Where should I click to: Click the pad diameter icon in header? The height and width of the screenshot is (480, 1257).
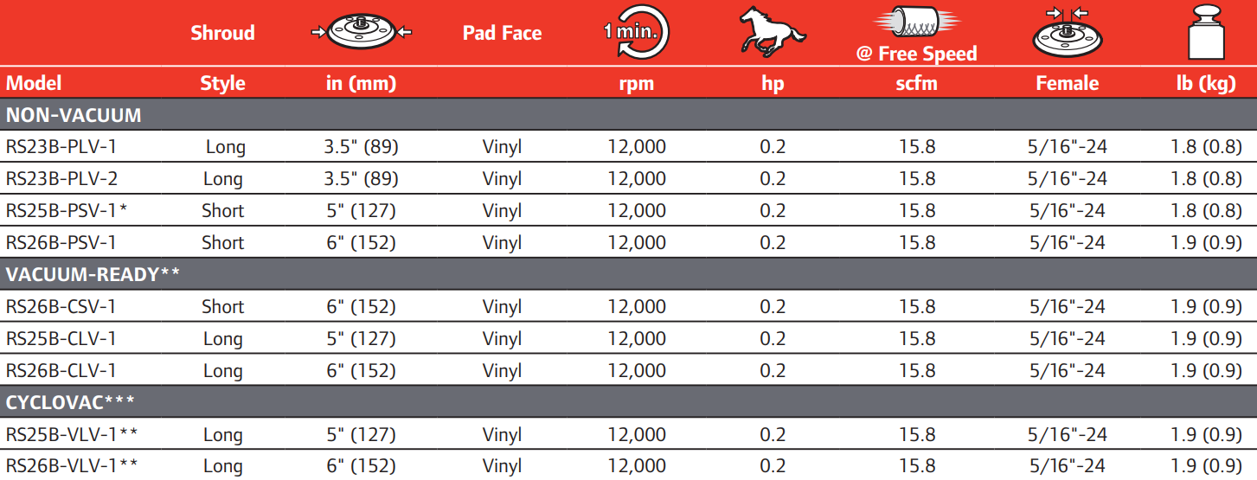361,32
